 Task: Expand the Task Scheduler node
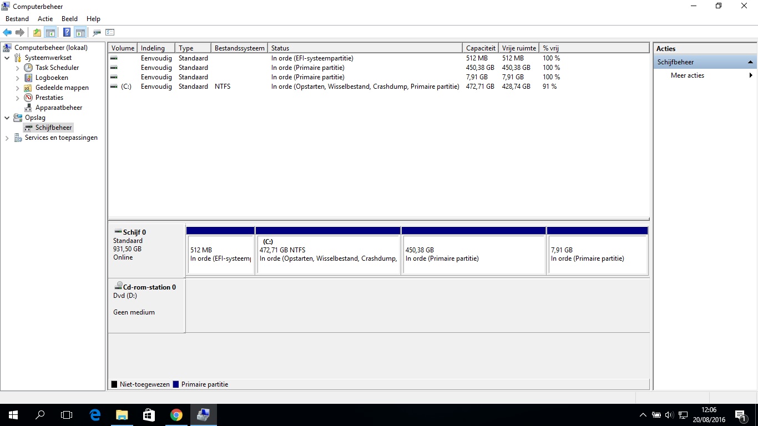tap(18, 68)
